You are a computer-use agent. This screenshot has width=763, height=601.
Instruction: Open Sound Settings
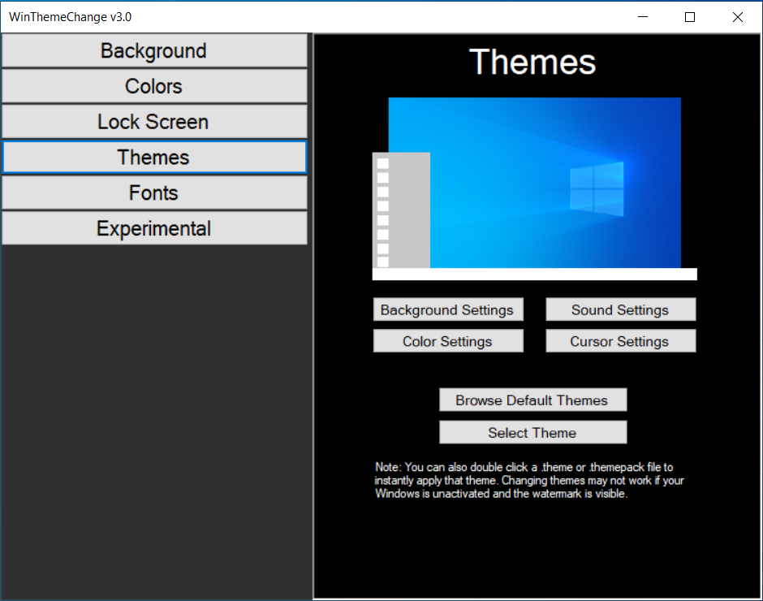point(620,309)
